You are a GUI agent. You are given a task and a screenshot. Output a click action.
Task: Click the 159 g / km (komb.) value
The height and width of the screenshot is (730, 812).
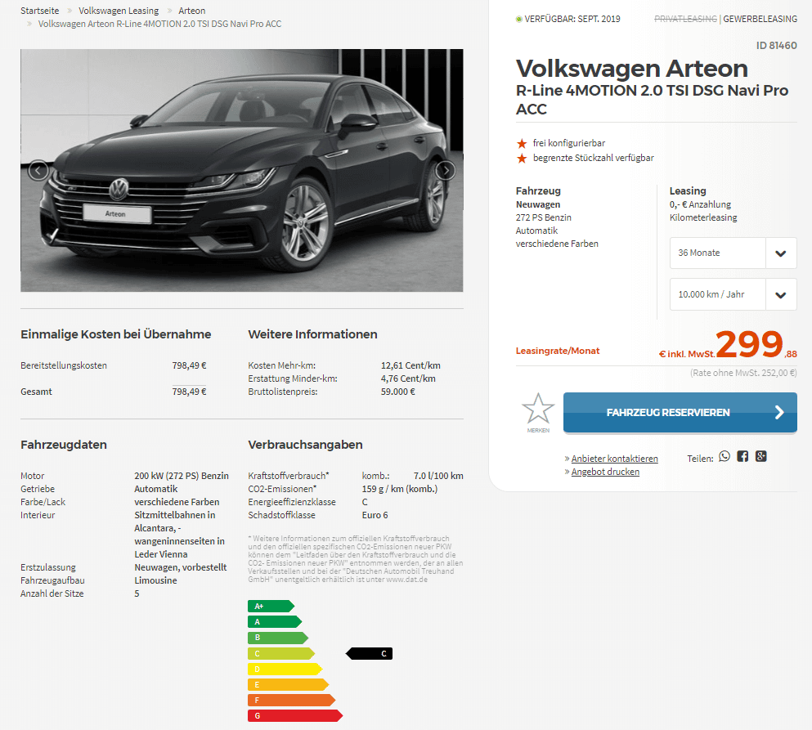(x=400, y=489)
